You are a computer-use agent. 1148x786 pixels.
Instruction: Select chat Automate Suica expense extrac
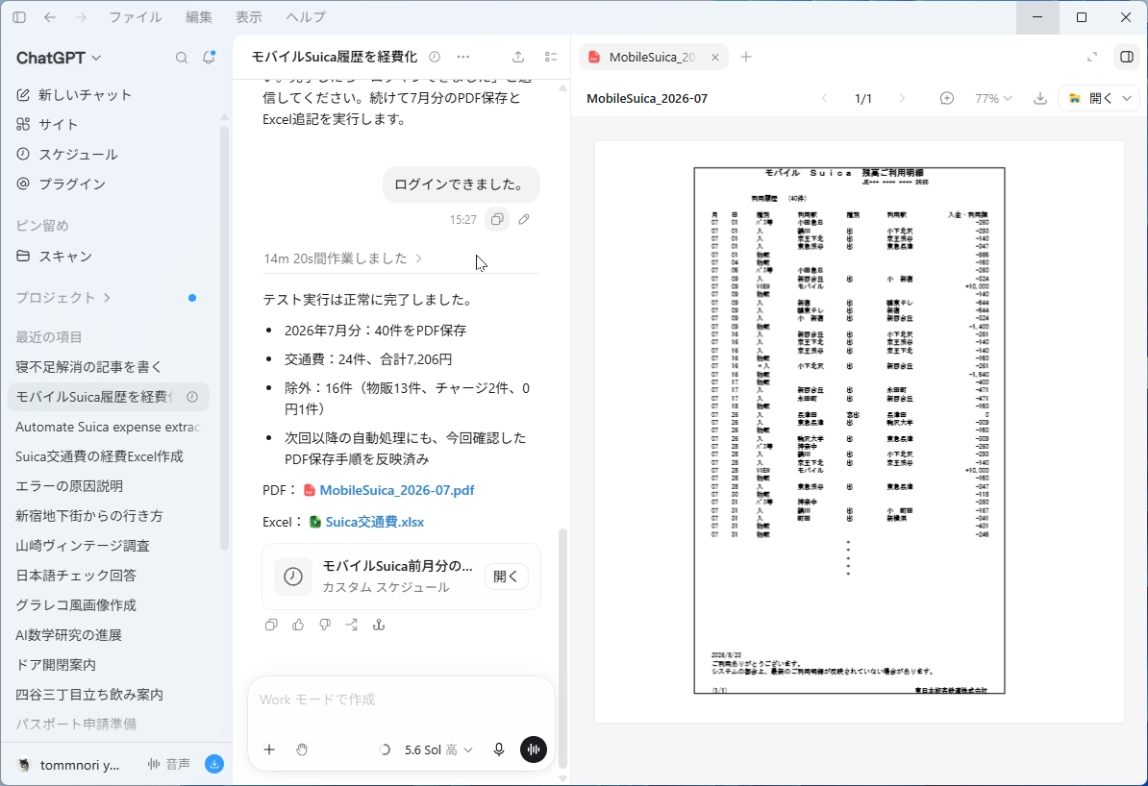pyautogui.click(x=109, y=427)
